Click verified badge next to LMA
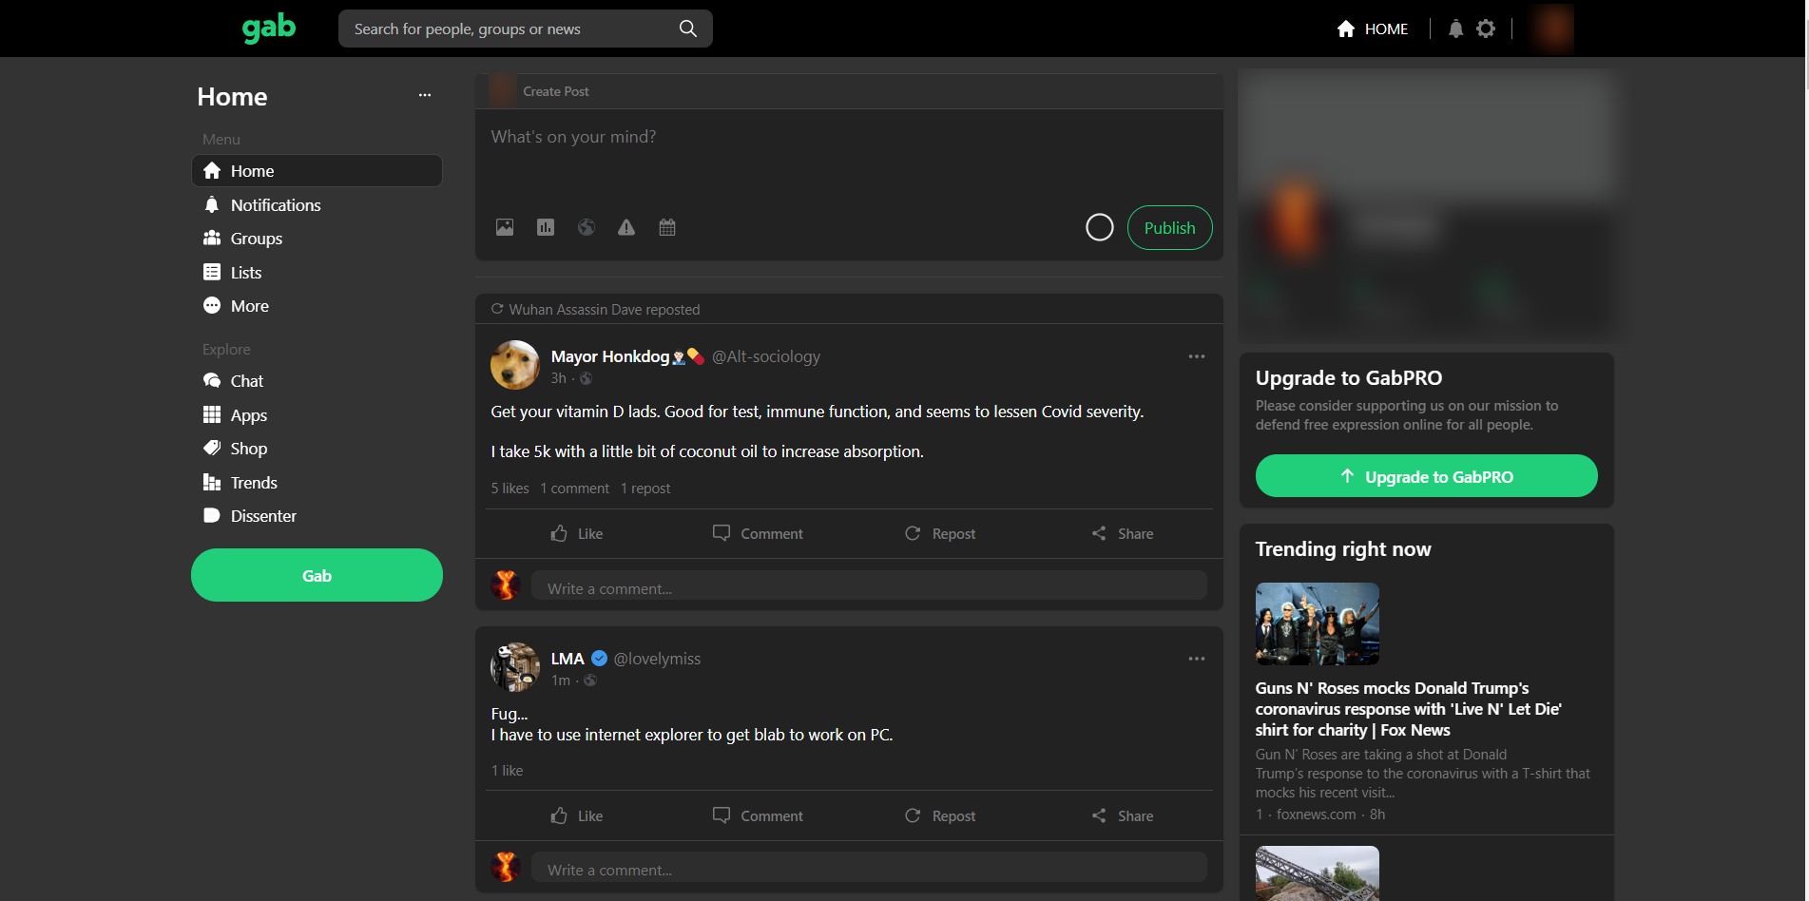Screen dimensions: 1809x901 click(599, 658)
